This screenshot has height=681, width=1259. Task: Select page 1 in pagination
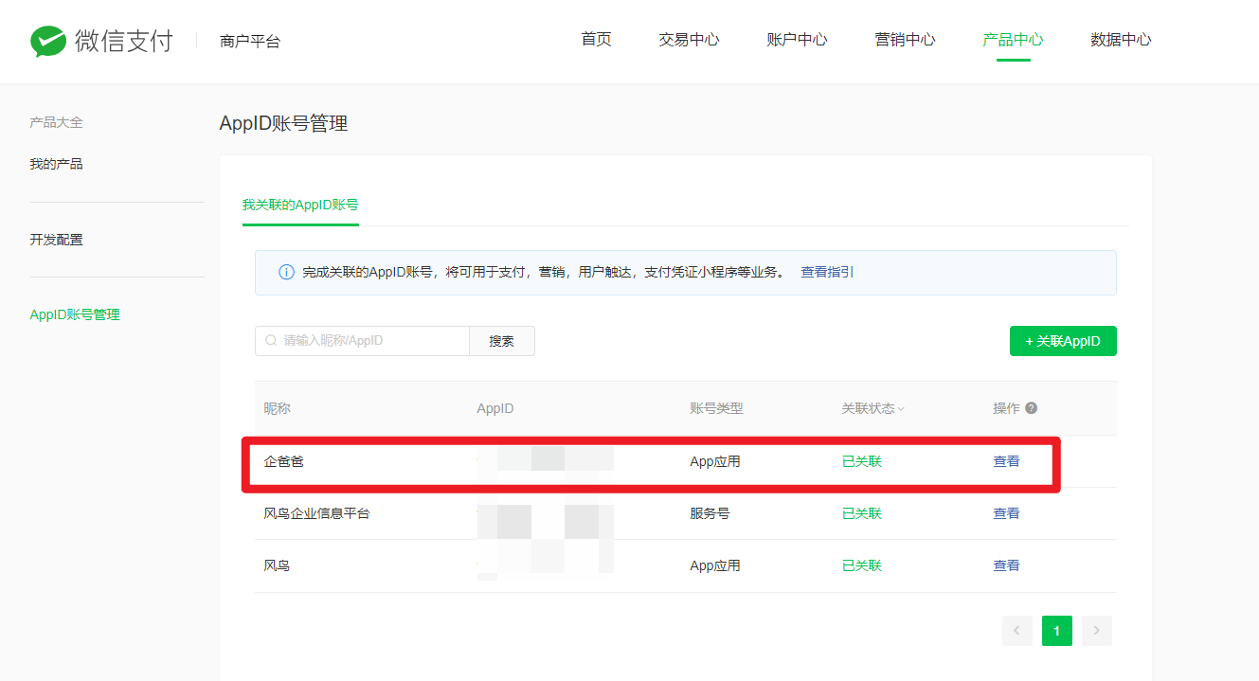click(1057, 631)
